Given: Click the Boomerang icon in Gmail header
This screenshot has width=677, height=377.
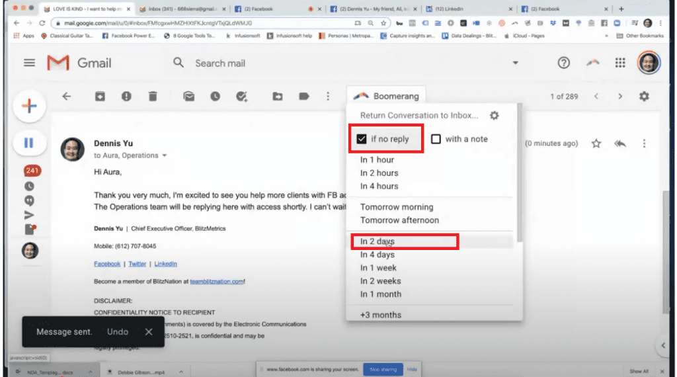Looking at the screenshot, I should coord(593,63).
